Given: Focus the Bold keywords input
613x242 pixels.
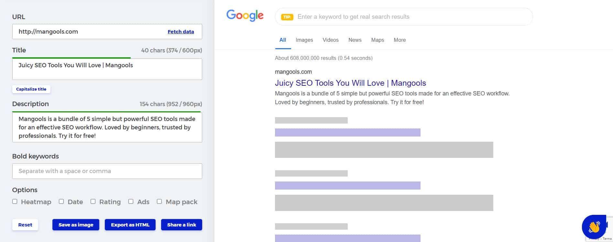Looking at the screenshot, I should pos(107,171).
